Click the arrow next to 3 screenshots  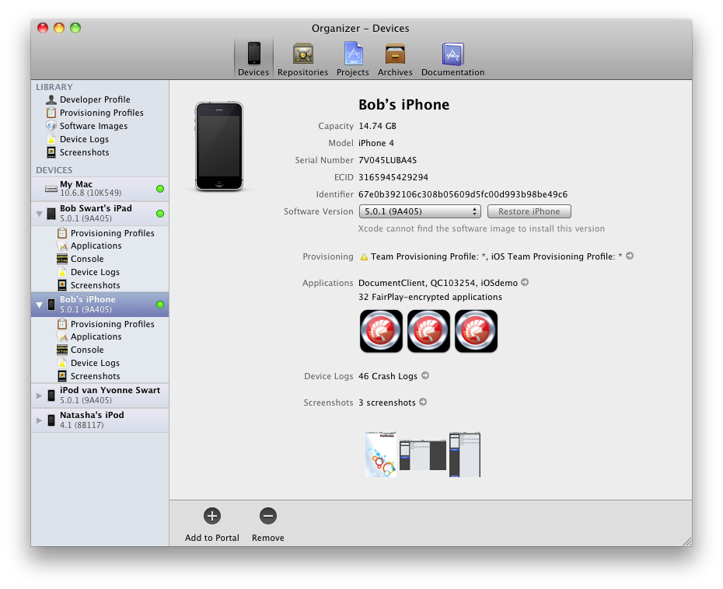pyautogui.click(x=423, y=402)
